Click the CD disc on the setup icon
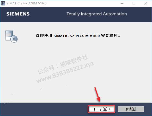 pos(14,39)
